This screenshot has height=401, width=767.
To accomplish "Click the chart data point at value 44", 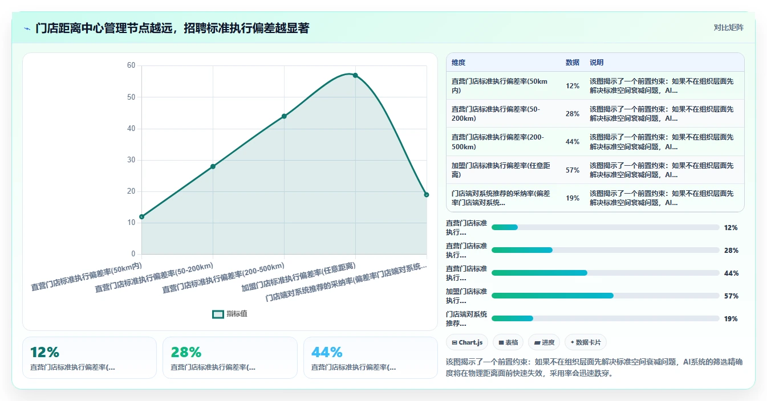I will (284, 116).
